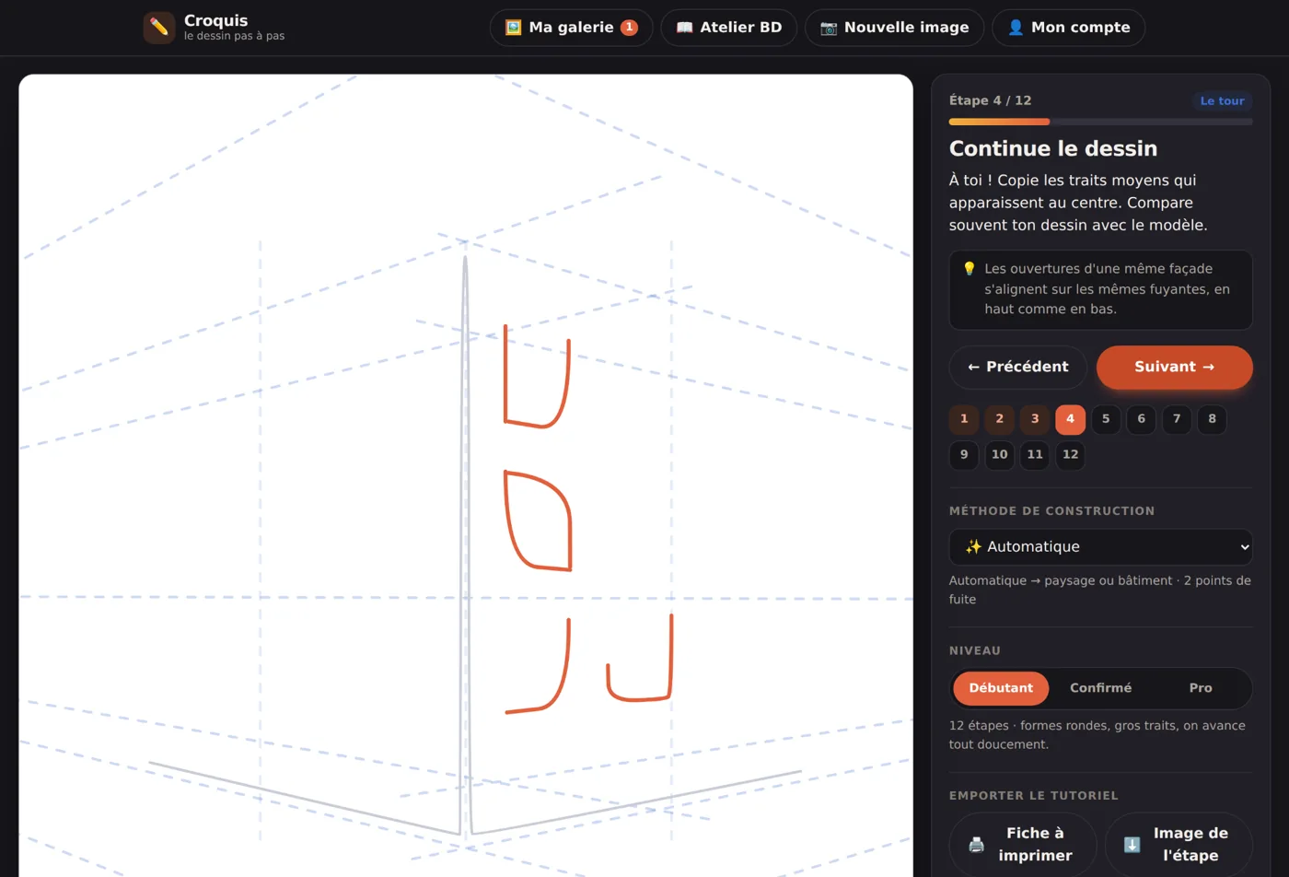Jump to step 2
The image size is (1289, 877).
(x=1000, y=419)
